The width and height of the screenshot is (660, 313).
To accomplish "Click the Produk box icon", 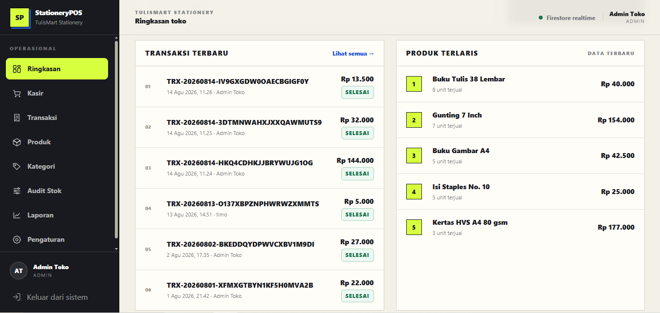I will click(17, 142).
